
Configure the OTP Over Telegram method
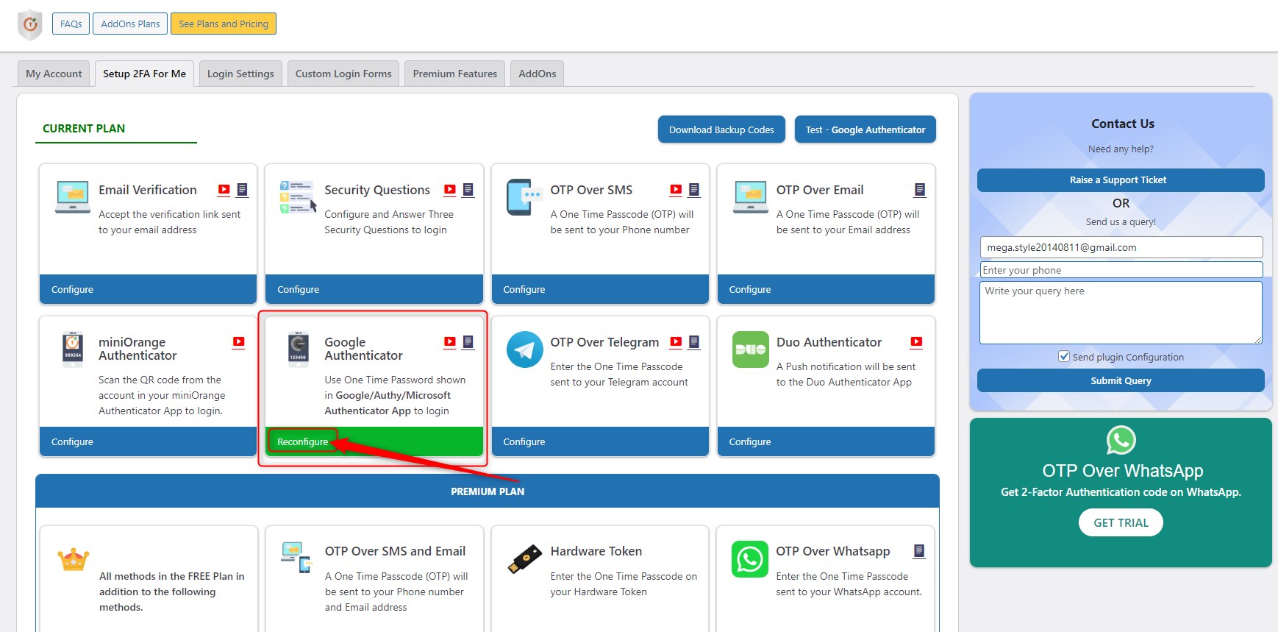[x=524, y=441]
